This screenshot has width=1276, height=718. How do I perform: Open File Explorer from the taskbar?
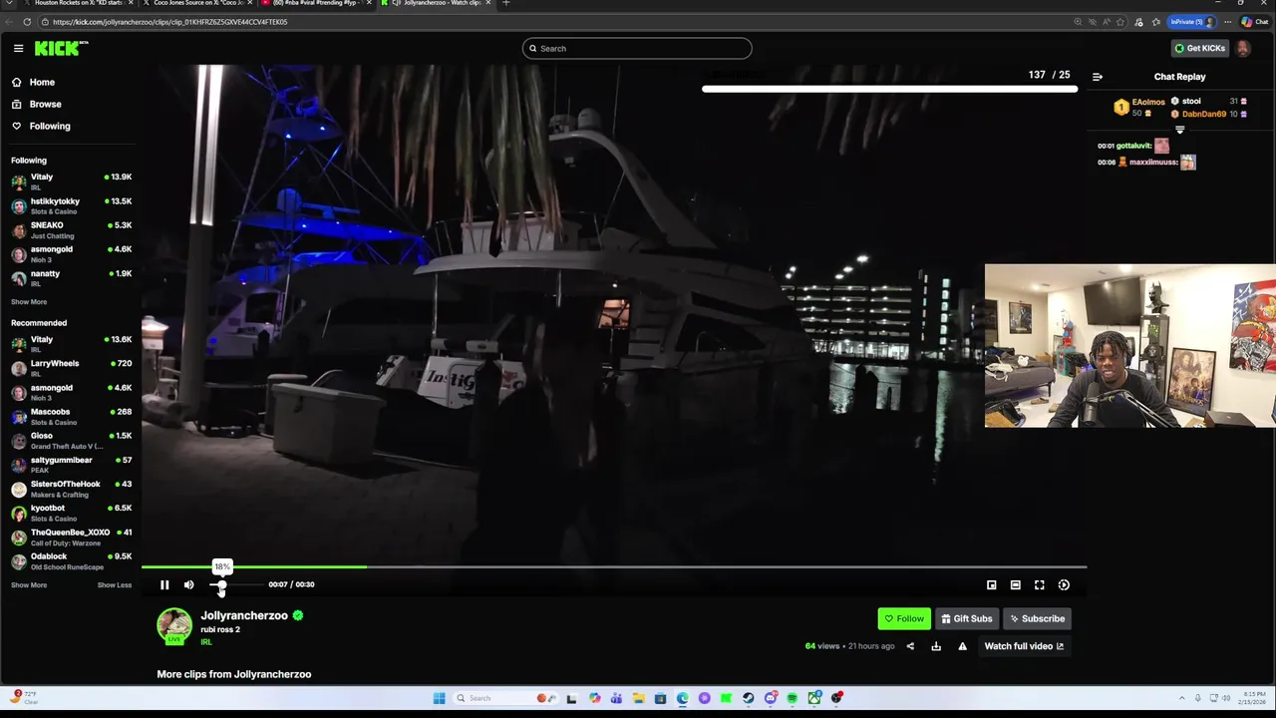click(x=638, y=698)
